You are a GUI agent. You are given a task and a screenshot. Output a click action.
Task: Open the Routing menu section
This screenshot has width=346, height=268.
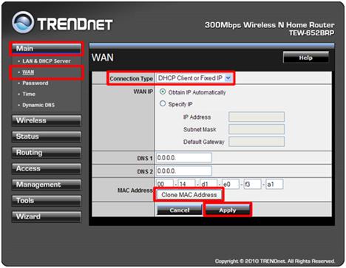pos(47,153)
